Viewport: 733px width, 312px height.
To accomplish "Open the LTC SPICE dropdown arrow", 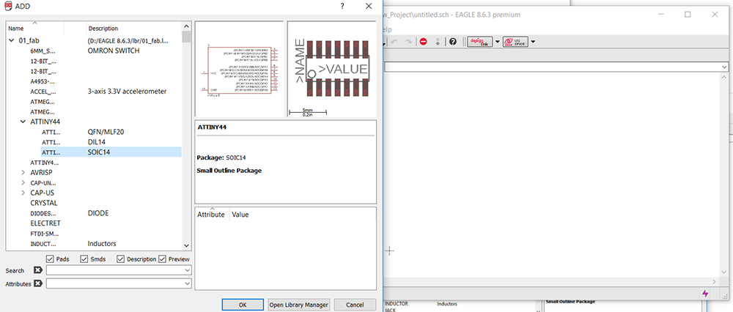I will (x=533, y=42).
